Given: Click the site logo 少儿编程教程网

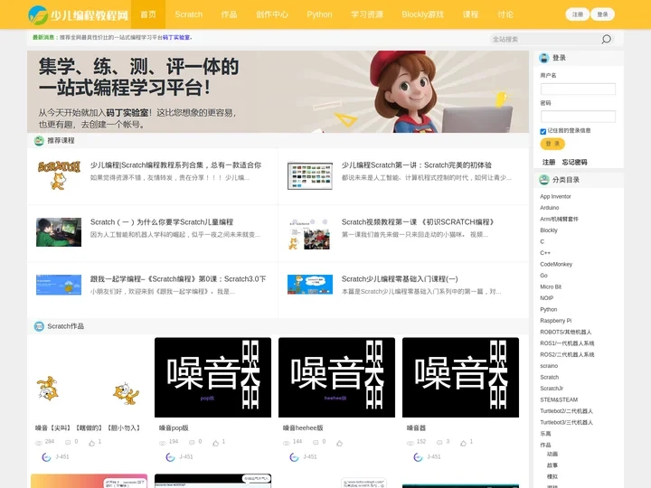Looking at the screenshot, I should (x=78, y=15).
